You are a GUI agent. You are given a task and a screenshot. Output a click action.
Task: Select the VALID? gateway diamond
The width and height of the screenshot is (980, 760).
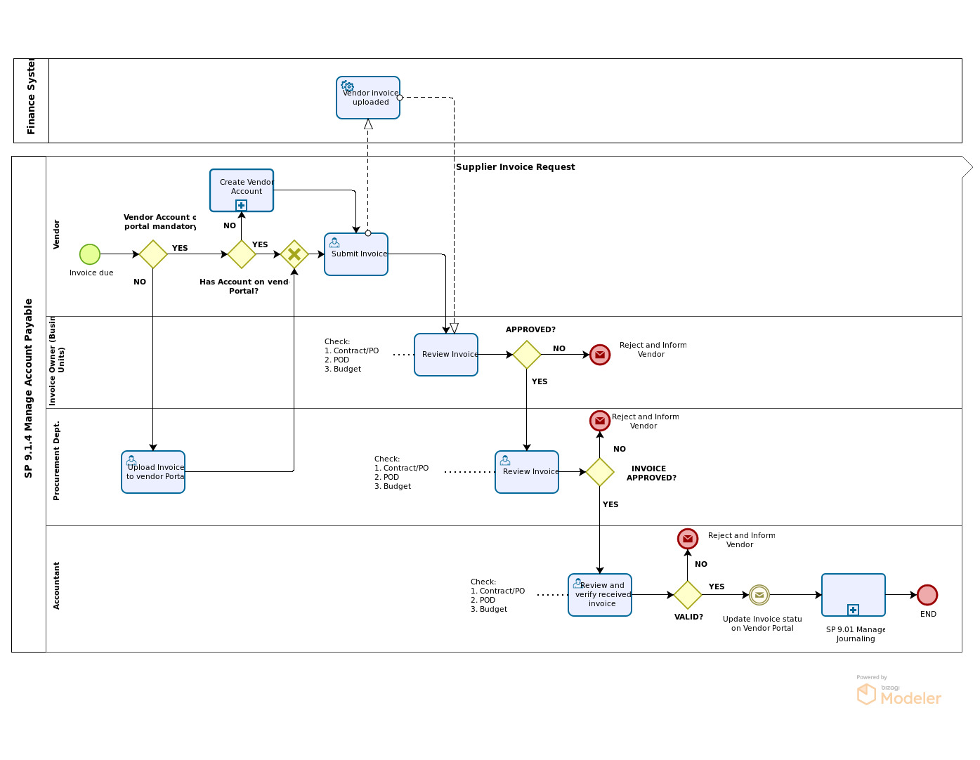[688, 595]
